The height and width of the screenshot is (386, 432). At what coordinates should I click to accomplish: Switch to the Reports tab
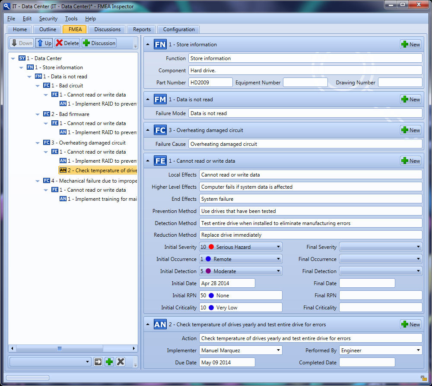(x=142, y=29)
